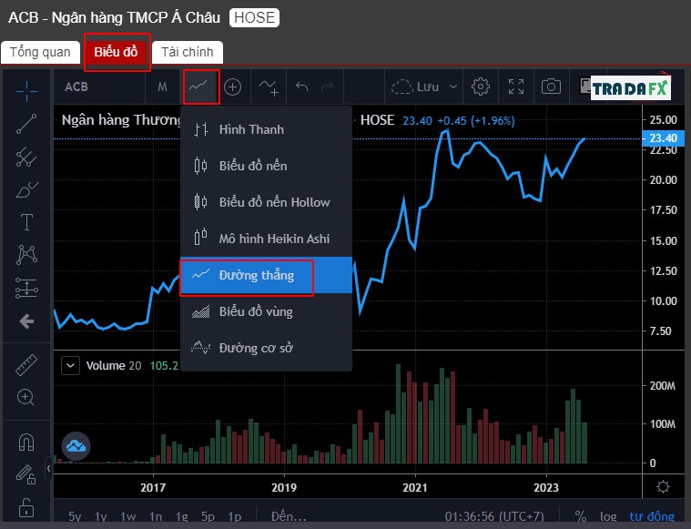The height and width of the screenshot is (529, 691).
Task: Set range to 5p
Action: click(x=208, y=516)
